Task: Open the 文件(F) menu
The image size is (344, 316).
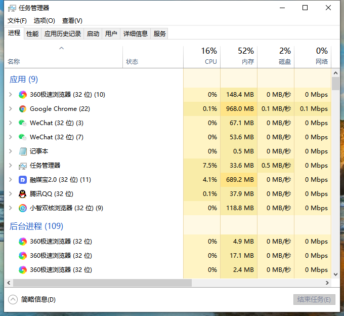Action: pos(17,21)
